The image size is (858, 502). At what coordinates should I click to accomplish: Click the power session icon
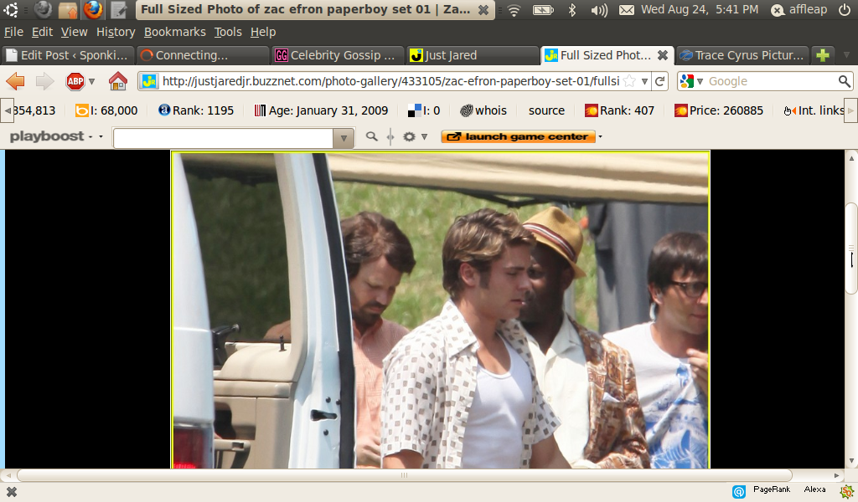click(845, 10)
